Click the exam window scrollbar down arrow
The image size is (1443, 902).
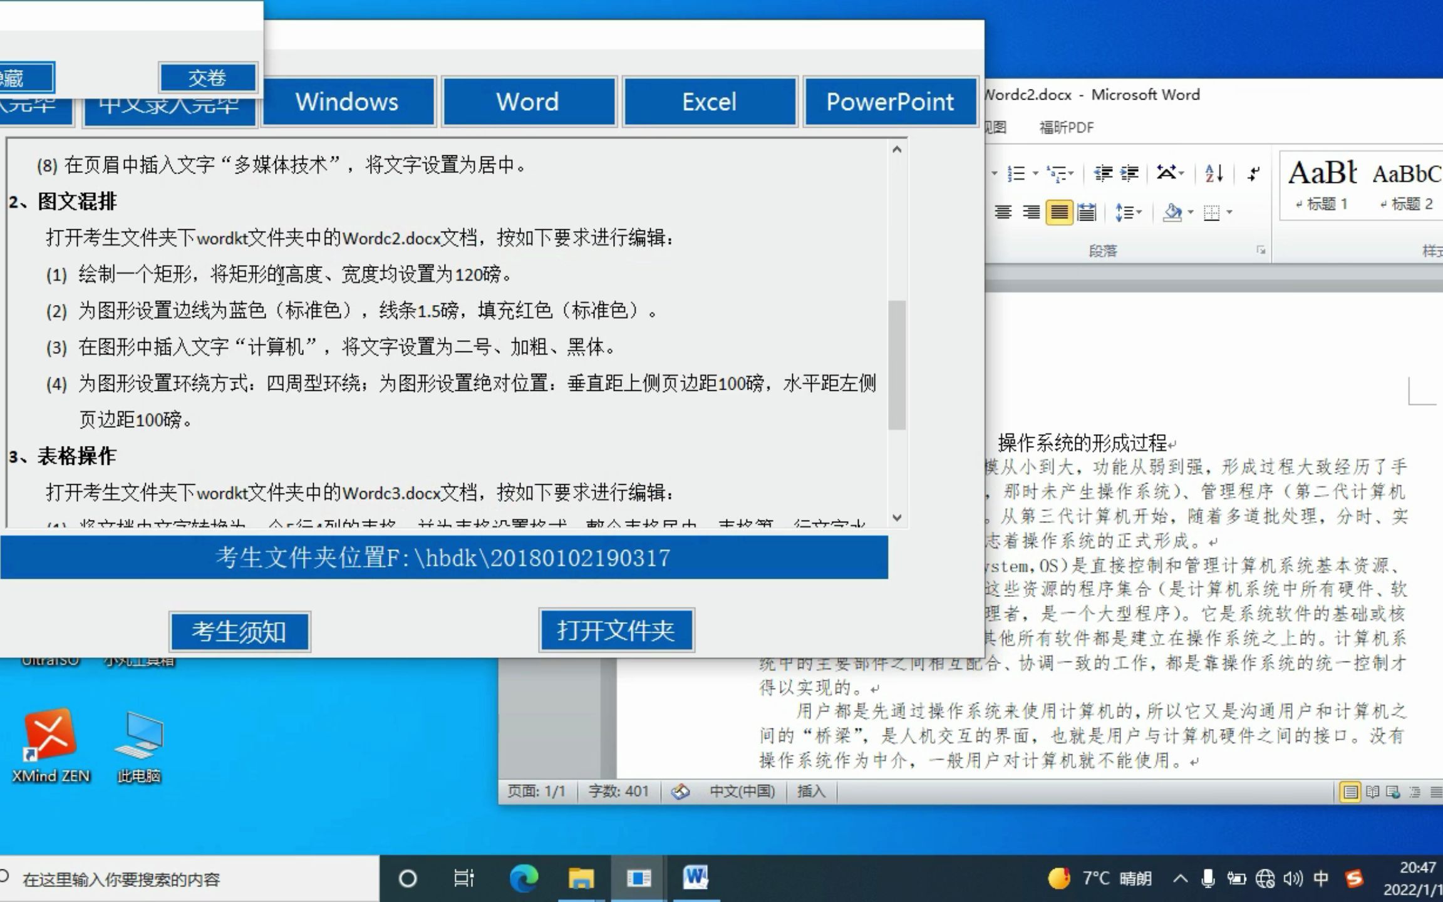pyautogui.click(x=897, y=518)
